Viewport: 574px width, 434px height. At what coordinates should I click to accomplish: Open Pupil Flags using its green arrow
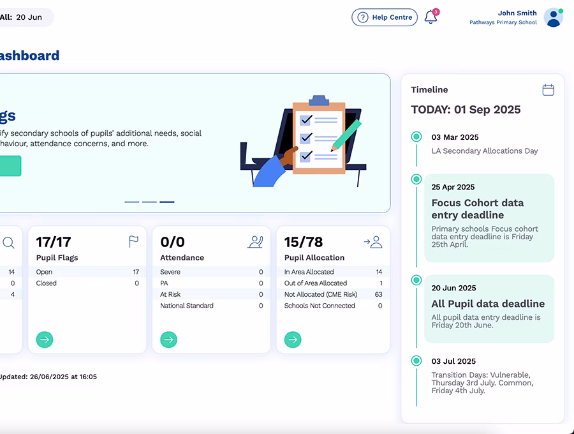(45, 340)
